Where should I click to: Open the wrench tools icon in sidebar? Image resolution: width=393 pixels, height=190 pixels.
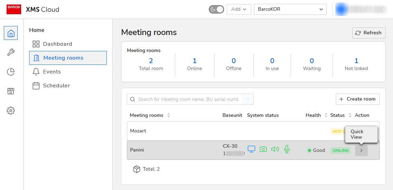pos(11,52)
